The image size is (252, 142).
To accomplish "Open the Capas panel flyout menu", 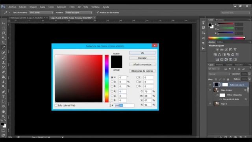I will 250,65.
